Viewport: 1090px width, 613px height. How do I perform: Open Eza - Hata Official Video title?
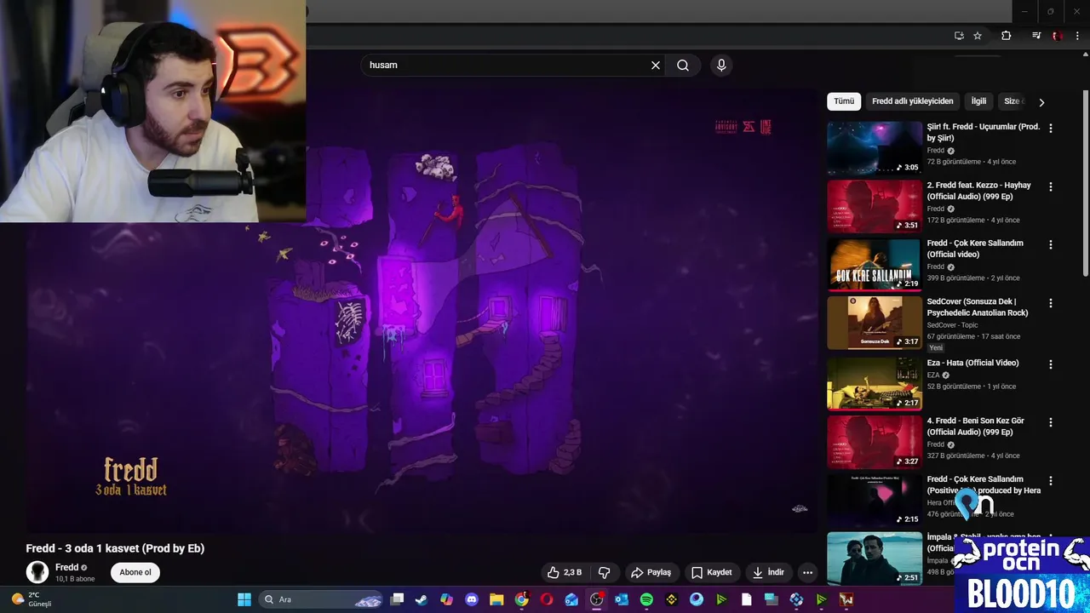tap(972, 363)
